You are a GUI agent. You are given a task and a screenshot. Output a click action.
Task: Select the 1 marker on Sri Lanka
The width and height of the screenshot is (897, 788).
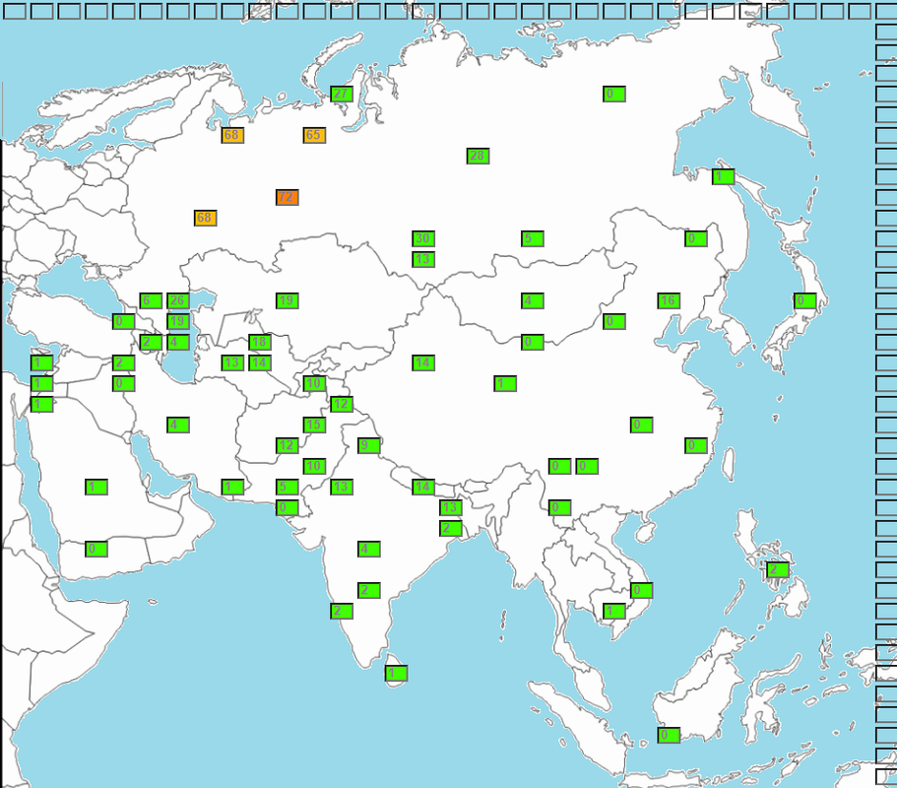click(397, 674)
